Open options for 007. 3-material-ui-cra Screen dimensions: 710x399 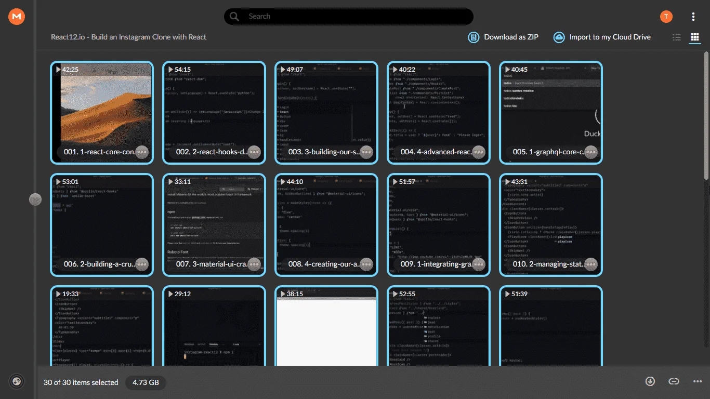tap(254, 264)
